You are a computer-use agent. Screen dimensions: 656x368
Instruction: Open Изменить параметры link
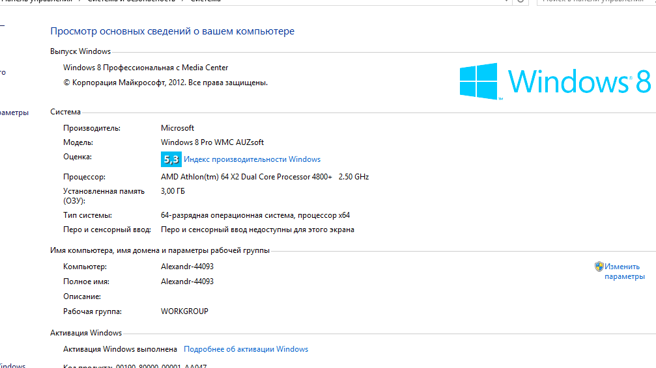[625, 272]
